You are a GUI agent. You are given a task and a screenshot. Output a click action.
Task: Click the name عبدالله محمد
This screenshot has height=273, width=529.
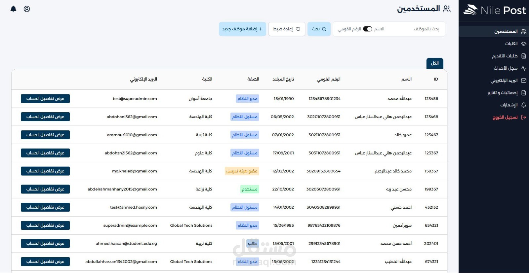(400, 99)
